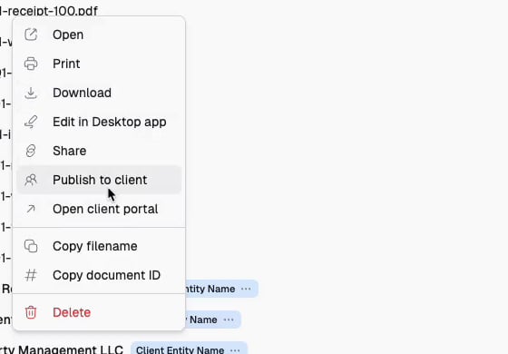The width and height of the screenshot is (508, 354).
Task: Select the red Delete option
Action: pos(99,312)
